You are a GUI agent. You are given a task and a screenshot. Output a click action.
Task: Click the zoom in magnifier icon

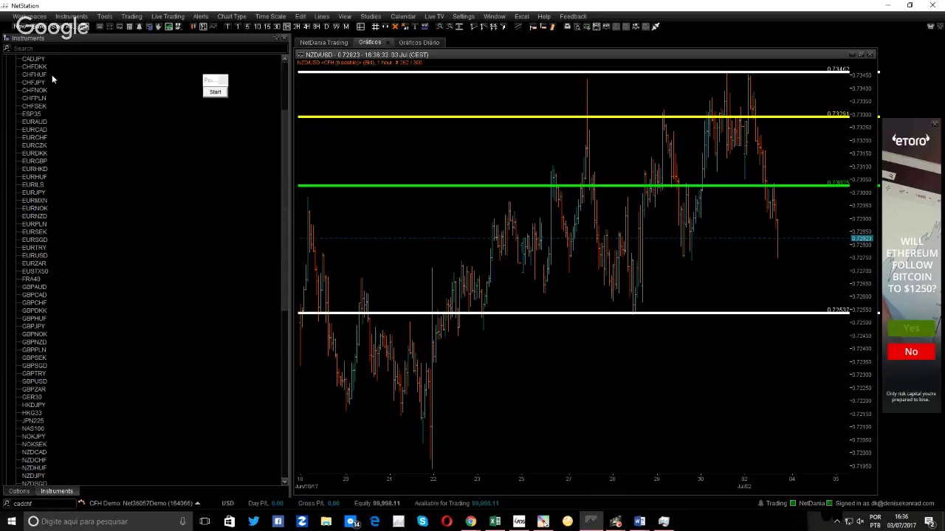click(x=439, y=27)
